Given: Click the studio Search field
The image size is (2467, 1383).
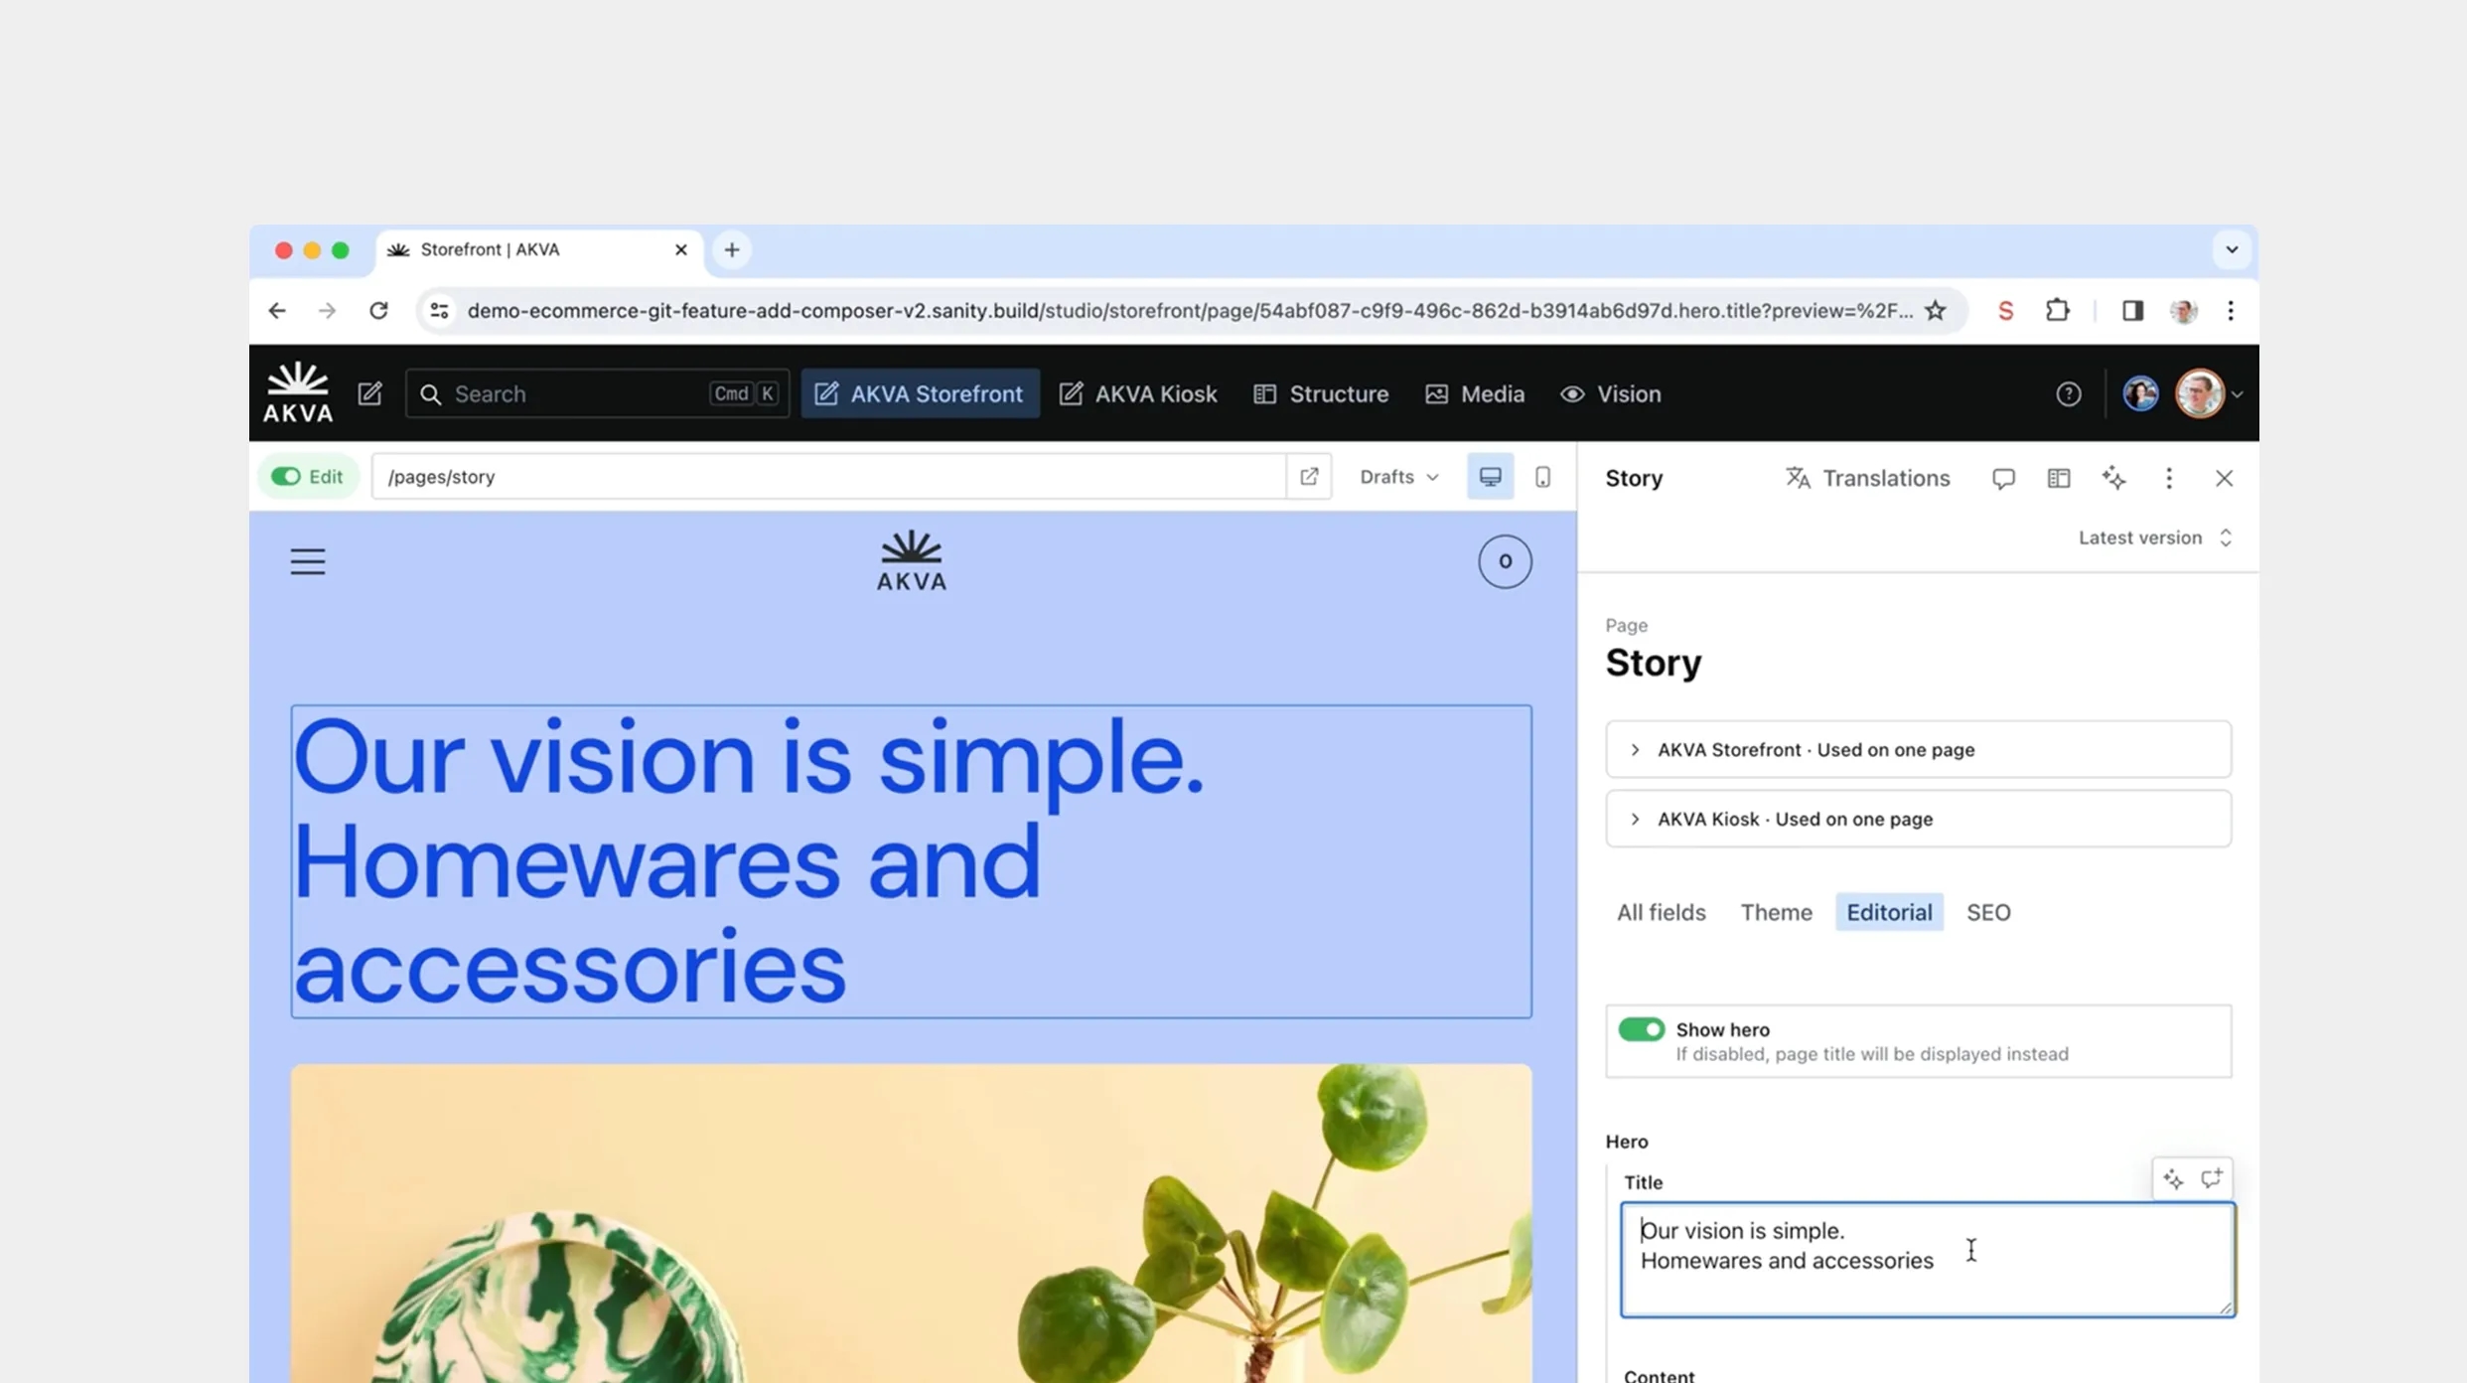Looking at the screenshot, I should tap(597, 393).
